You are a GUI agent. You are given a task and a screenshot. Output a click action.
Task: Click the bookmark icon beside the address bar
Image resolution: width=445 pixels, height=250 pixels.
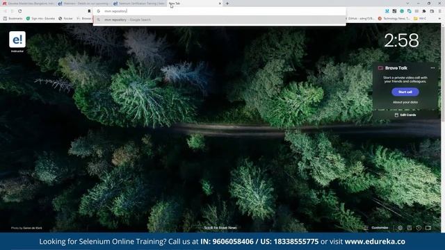click(x=89, y=11)
